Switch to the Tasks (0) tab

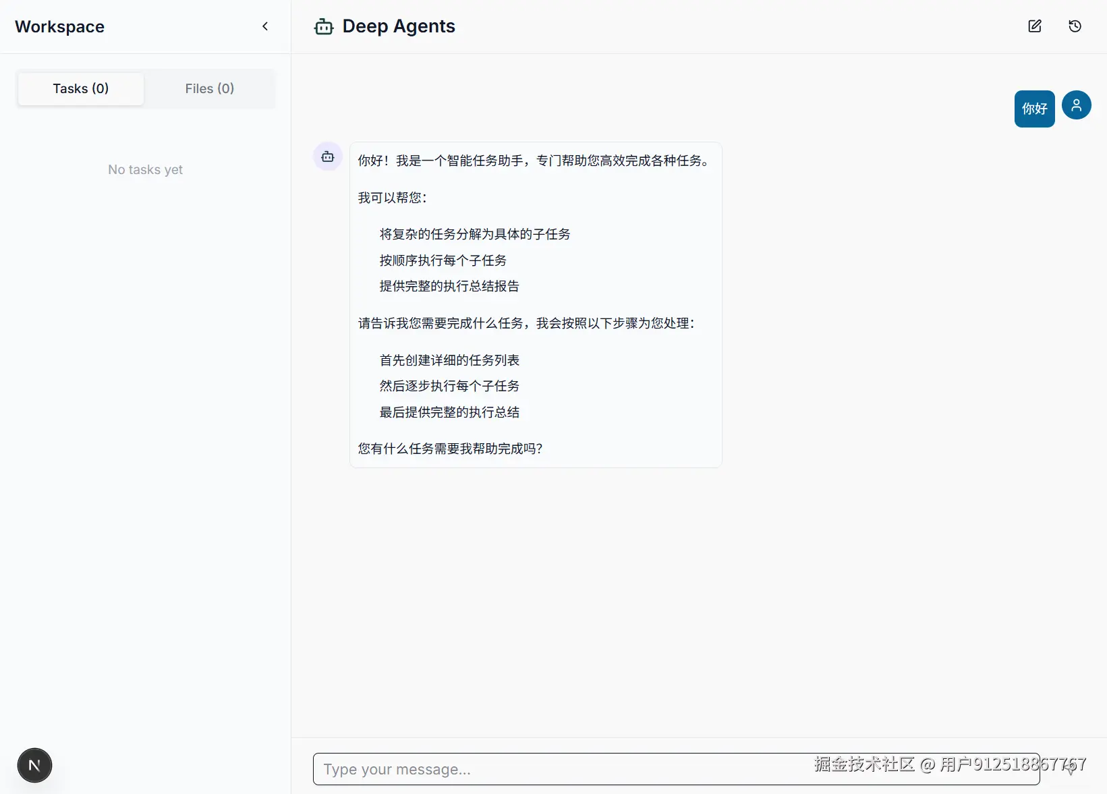[x=81, y=88]
